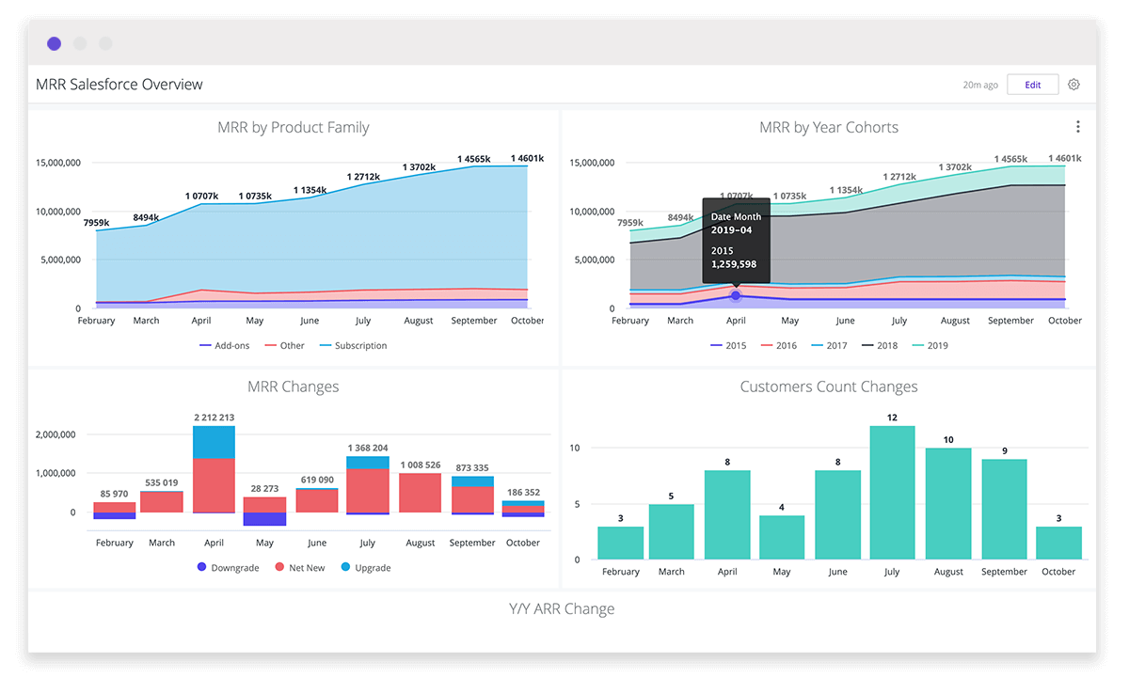1129x694 pixels.
Task: Click the purple window control dot
Action: click(x=54, y=43)
